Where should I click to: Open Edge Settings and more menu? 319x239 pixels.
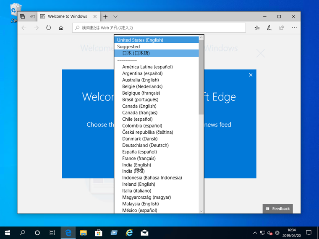click(x=294, y=28)
